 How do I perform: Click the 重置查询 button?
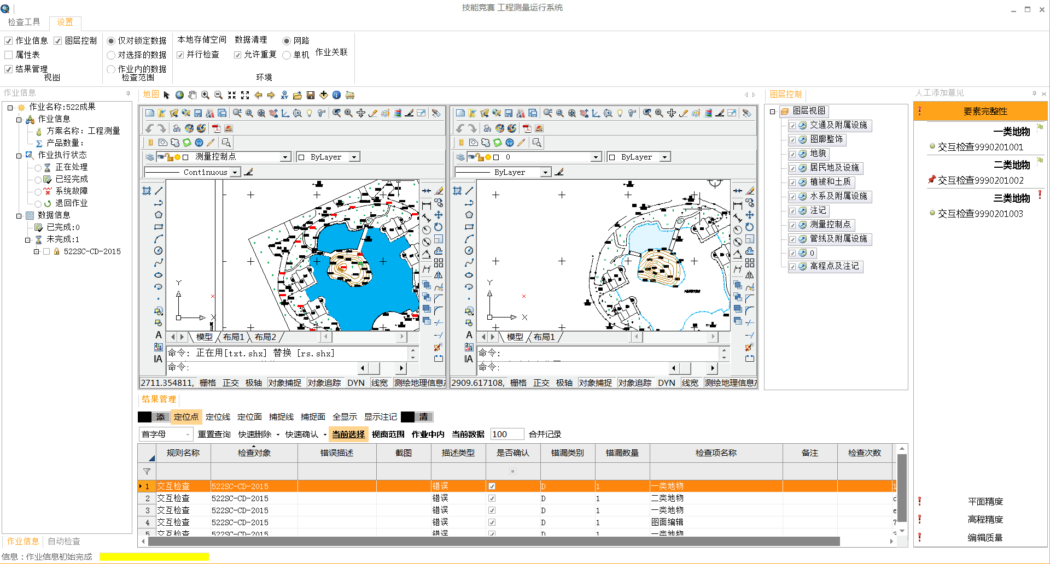coord(214,434)
